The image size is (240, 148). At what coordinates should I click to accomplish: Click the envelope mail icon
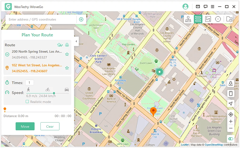(198, 6)
